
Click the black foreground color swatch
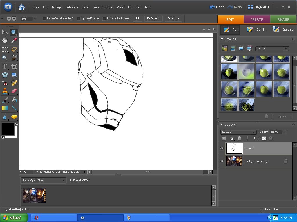[8, 129]
